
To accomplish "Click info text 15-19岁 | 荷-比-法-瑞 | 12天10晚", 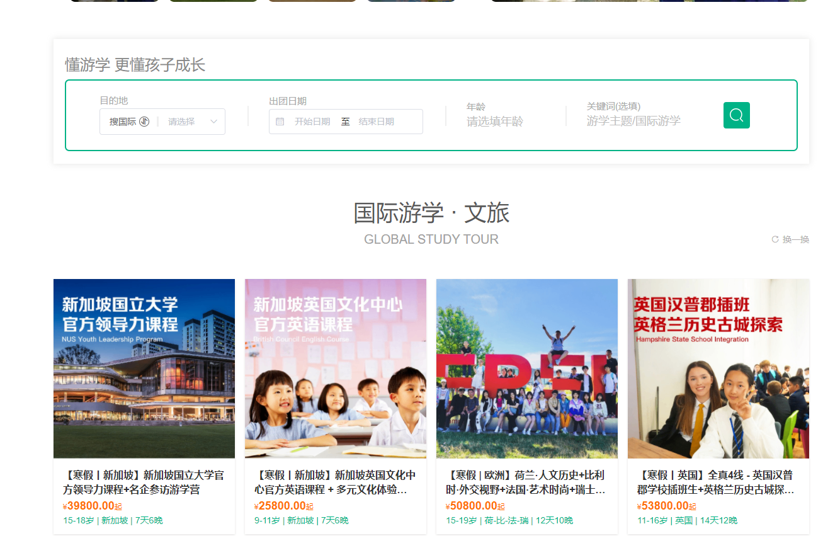I will click(509, 520).
